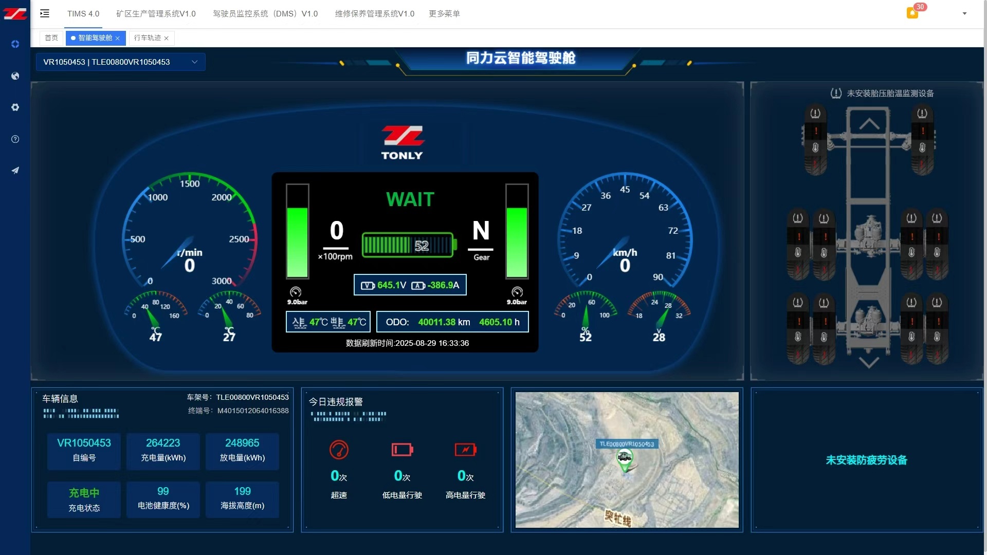Image resolution: width=987 pixels, height=555 pixels.
Task: Click the 充电状态 充电中 card
Action: [84, 499]
